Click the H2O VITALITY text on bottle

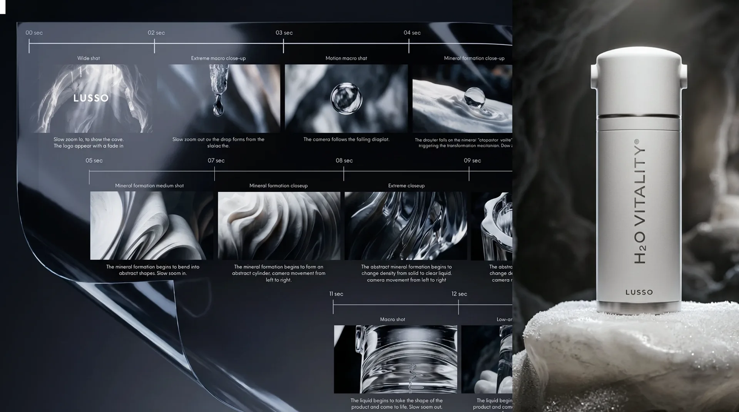click(639, 201)
